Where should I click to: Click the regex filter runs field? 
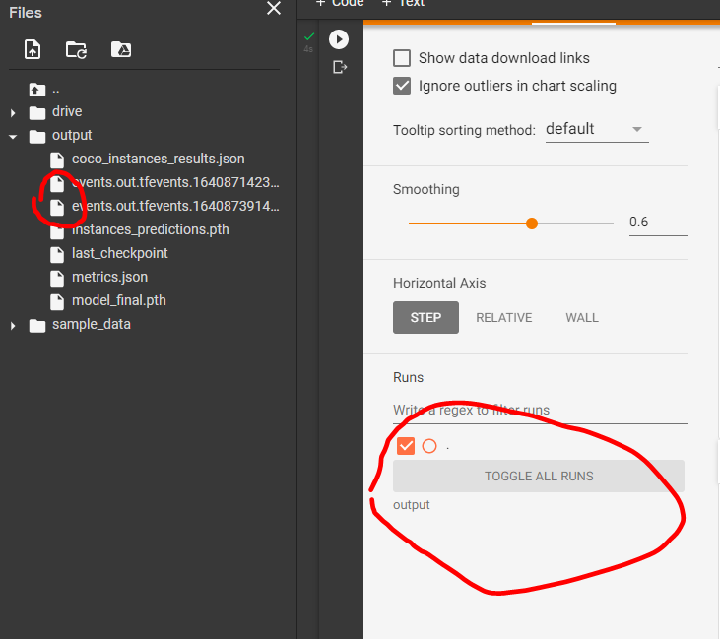[541, 411]
